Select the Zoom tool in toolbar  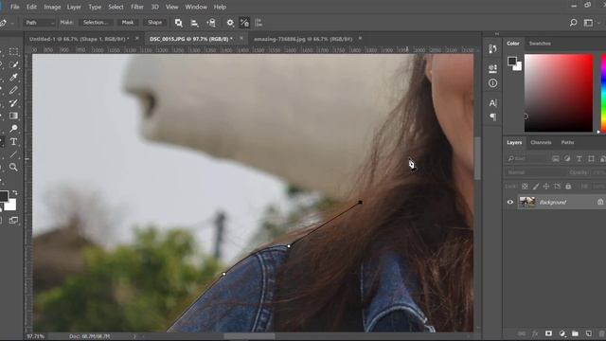(13, 167)
